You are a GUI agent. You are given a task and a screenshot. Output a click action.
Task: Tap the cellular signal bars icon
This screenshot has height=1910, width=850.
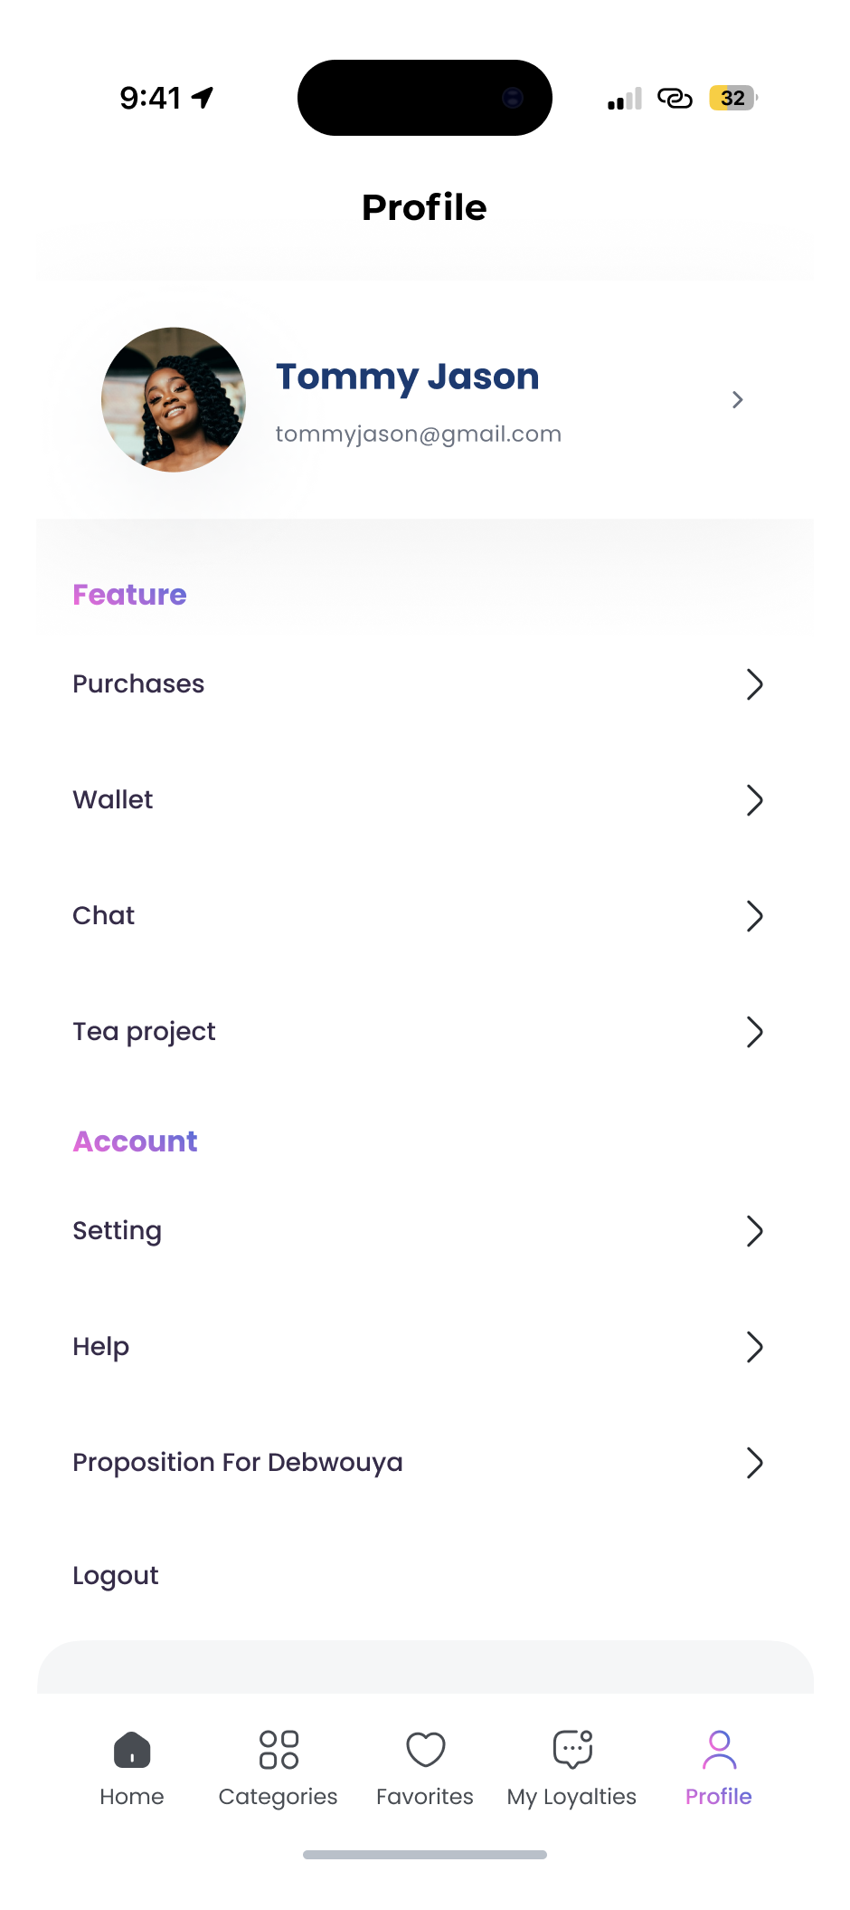624,99
